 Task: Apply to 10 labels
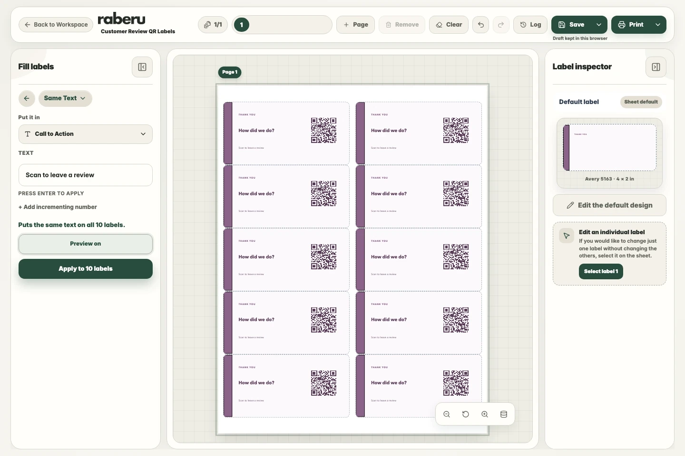click(86, 269)
